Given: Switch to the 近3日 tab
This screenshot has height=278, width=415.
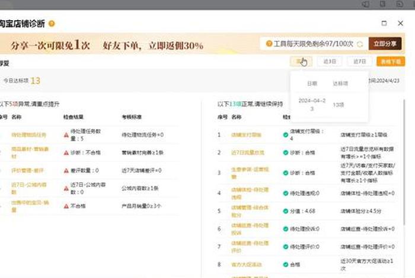Looking at the screenshot, I should (330, 62).
